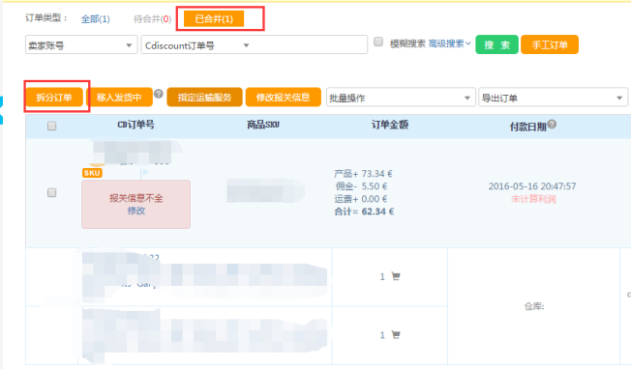This screenshot has width=631, height=369.
Task: Enable the 模糊搜索 checkbox
Action: tap(378, 42)
